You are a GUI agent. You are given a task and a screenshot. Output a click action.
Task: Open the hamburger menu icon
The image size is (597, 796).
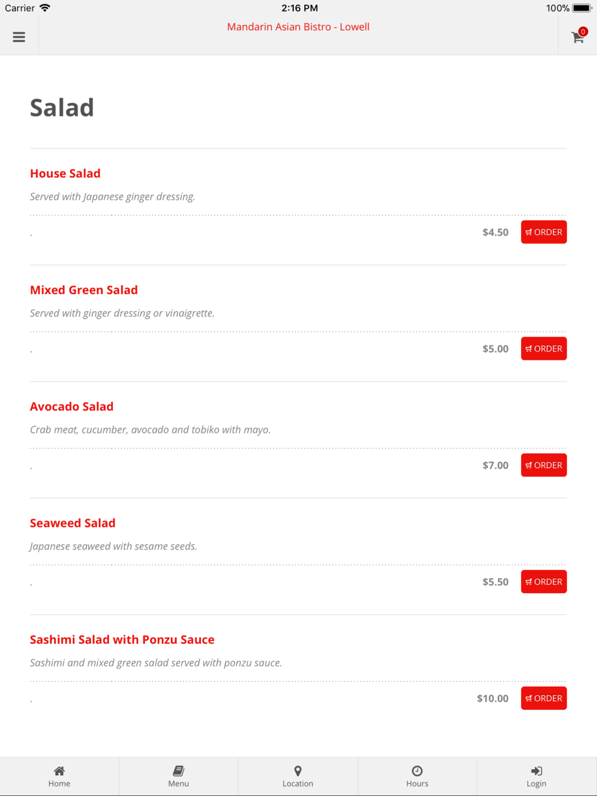point(19,37)
